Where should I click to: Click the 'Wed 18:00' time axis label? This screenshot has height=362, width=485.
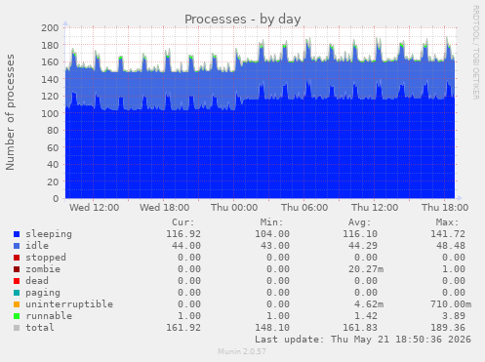(165, 208)
